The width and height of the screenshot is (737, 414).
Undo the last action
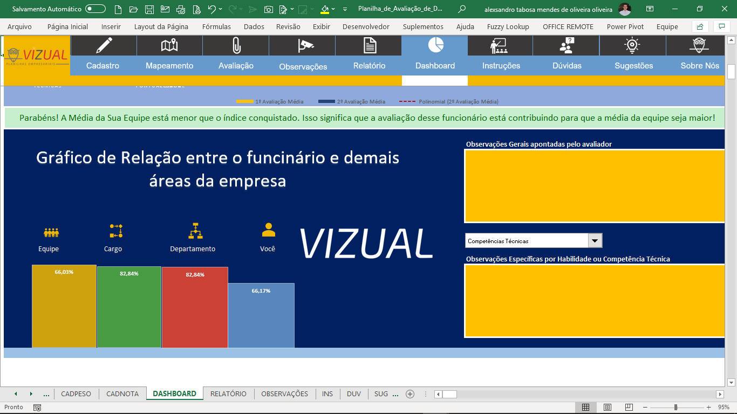[x=212, y=9]
